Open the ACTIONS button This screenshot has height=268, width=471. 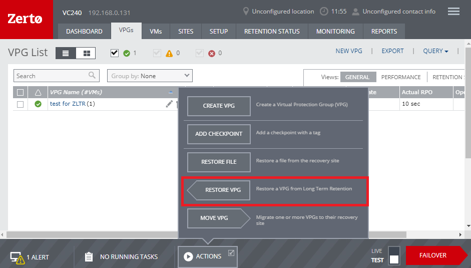(x=208, y=256)
